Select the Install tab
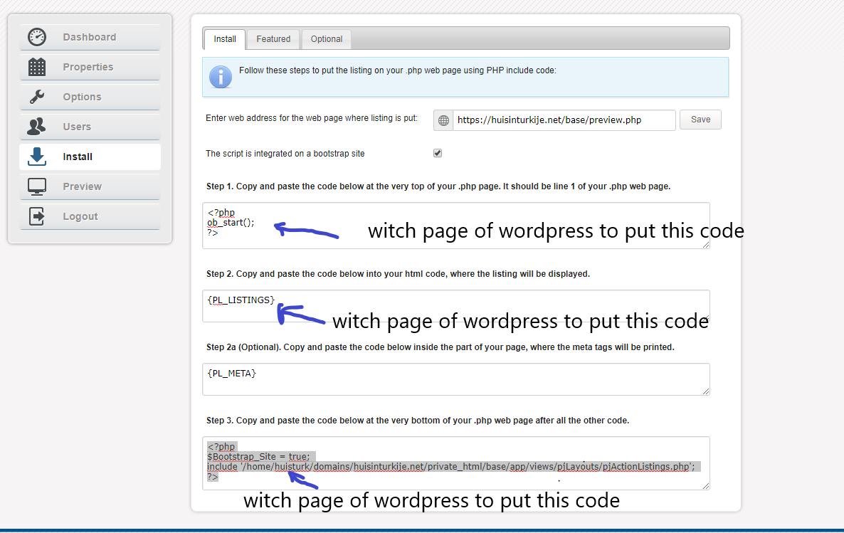This screenshot has width=844, height=533. point(225,39)
